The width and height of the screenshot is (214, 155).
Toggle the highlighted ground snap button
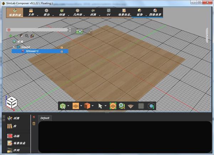pyautogui.click(x=113, y=106)
